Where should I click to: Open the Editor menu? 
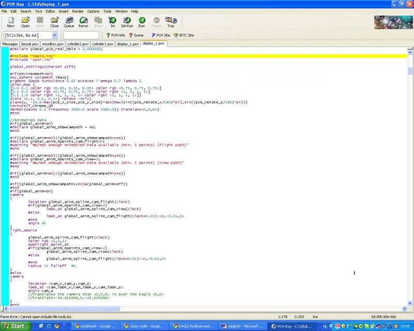(50, 11)
